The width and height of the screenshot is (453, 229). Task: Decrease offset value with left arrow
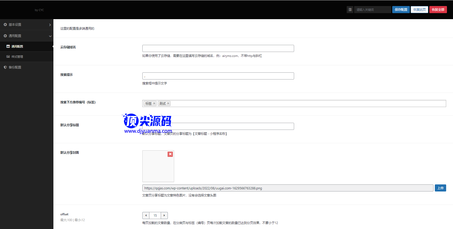click(146, 216)
